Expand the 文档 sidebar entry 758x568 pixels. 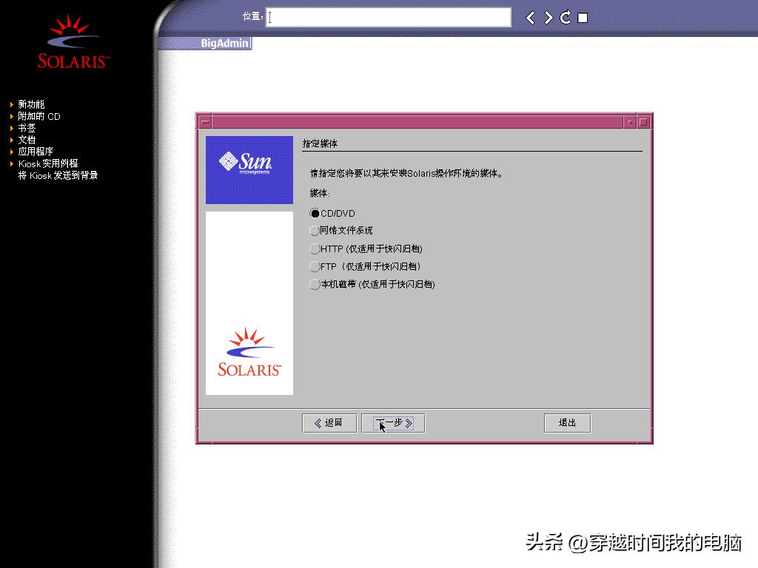click(x=27, y=140)
